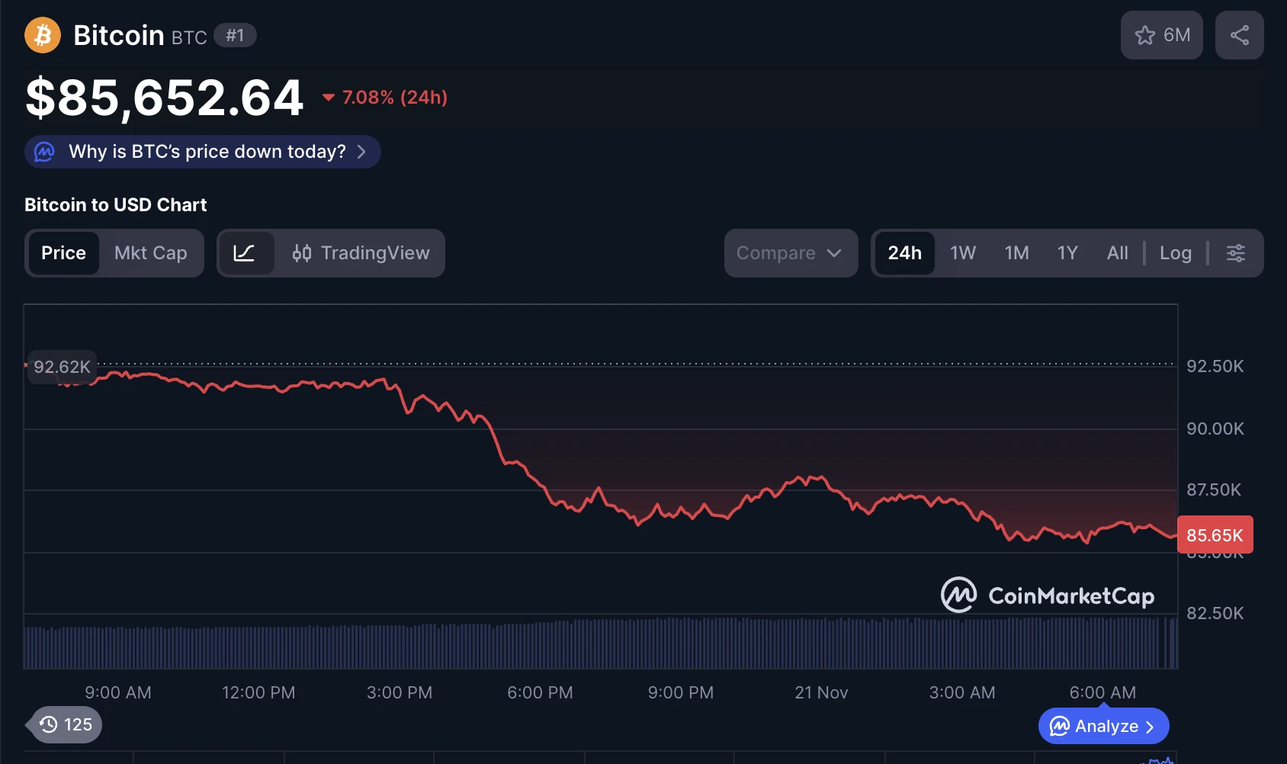Click the 85.65K current price marker
Screen dimensions: 1287x764
pyautogui.click(x=1215, y=535)
